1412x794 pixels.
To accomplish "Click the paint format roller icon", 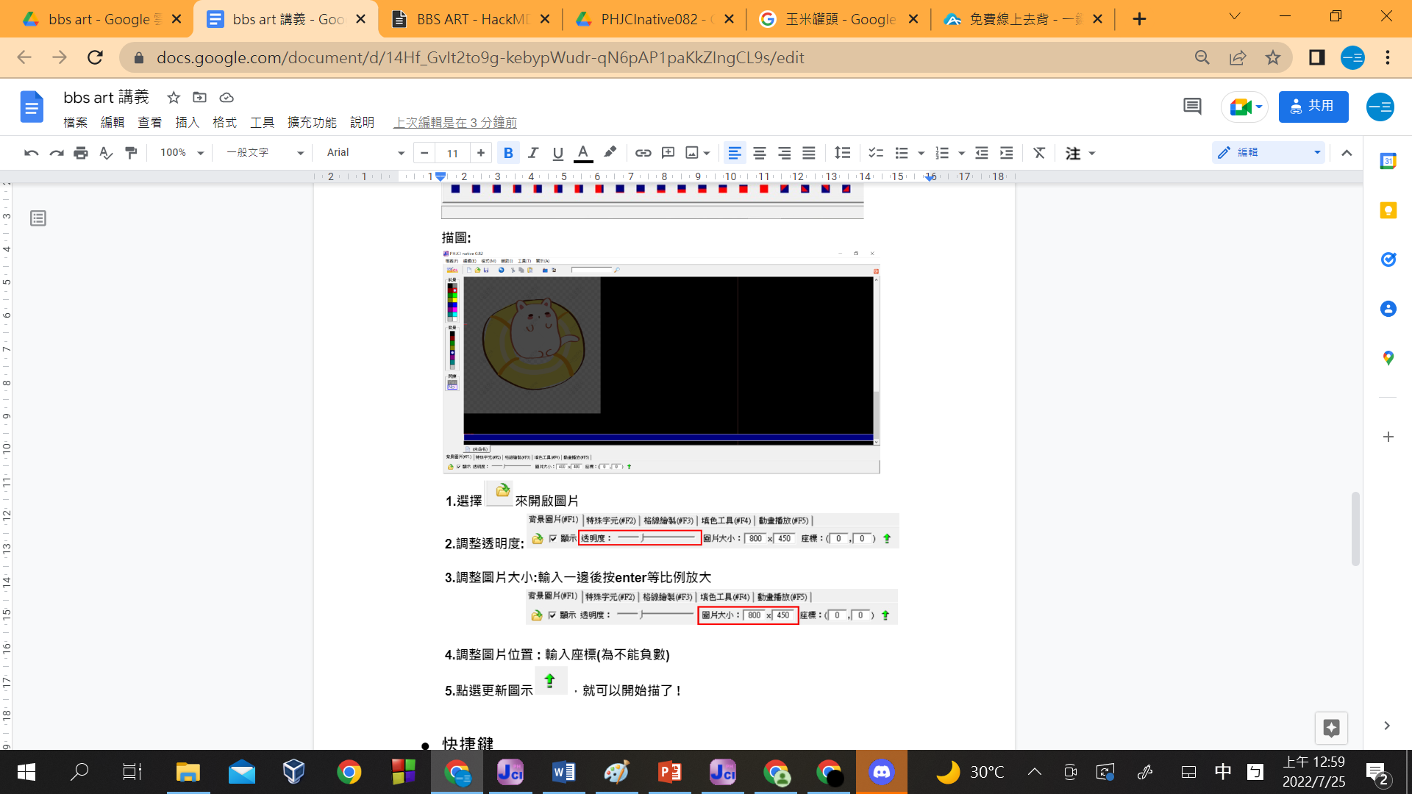I will [x=131, y=153].
